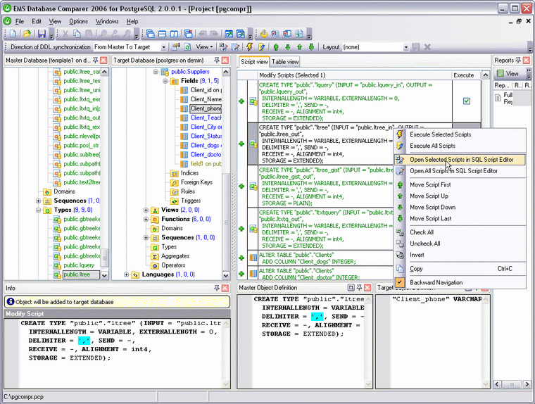Click toolbar icon to execute all scripts

point(261,47)
